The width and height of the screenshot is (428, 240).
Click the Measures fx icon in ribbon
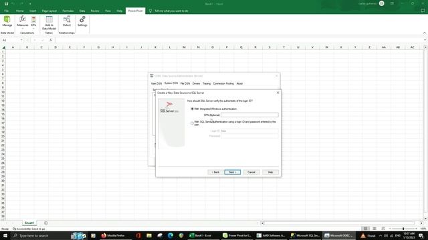pyautogui.click(x=22, y=19)
